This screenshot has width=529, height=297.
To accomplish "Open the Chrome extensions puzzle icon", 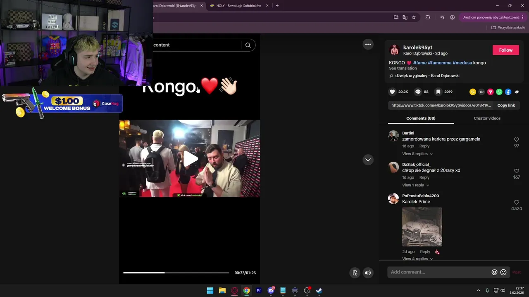I will (428, 17).
